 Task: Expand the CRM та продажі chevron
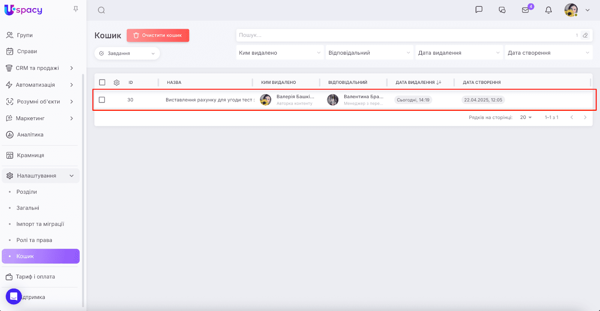pyautogui.click(x=72, y=68)
